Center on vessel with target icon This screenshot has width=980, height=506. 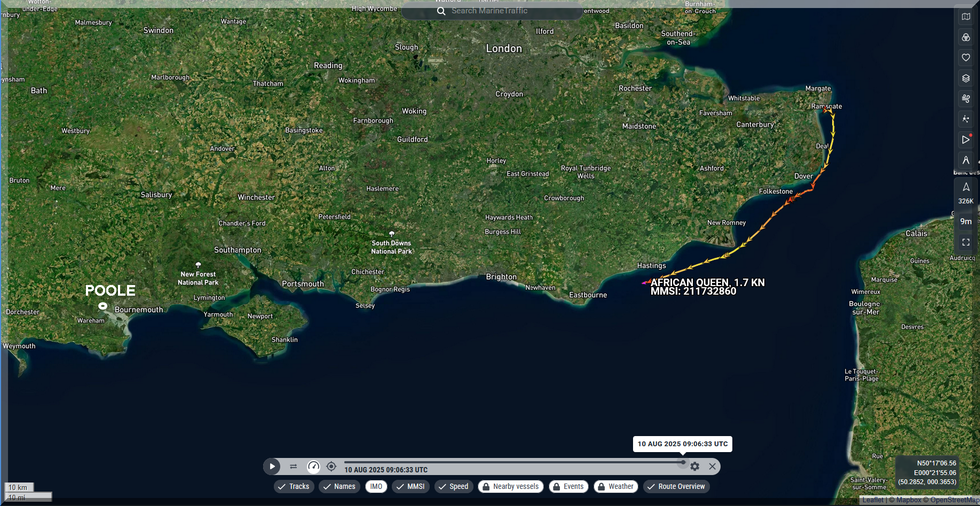(331, 467)
